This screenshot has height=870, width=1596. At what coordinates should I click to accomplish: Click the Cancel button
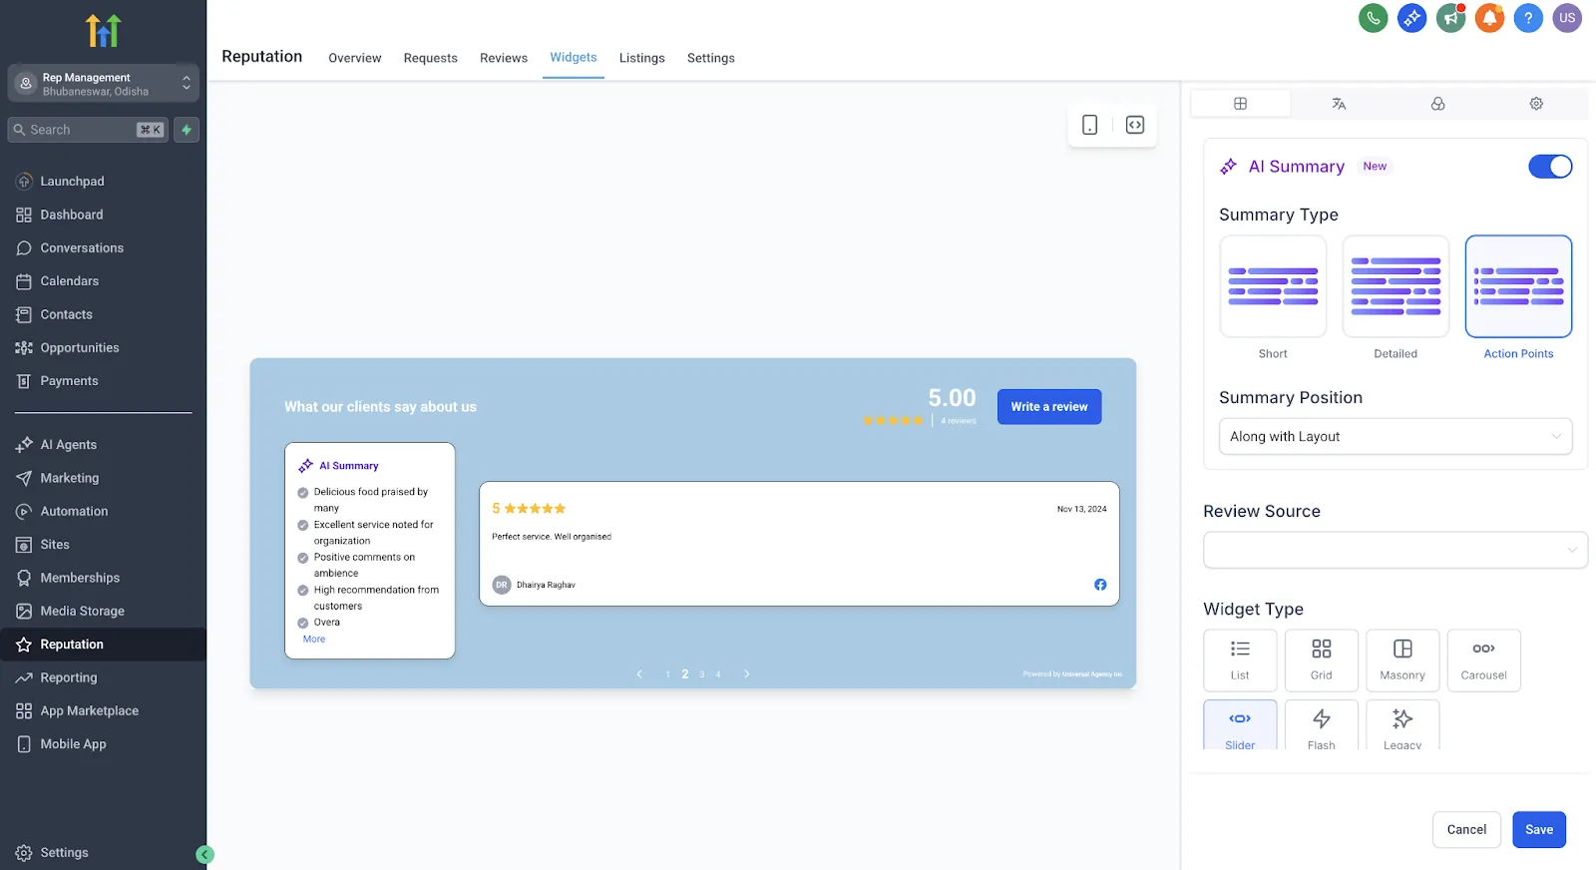pyautogui.click(x=1466, y=830)
